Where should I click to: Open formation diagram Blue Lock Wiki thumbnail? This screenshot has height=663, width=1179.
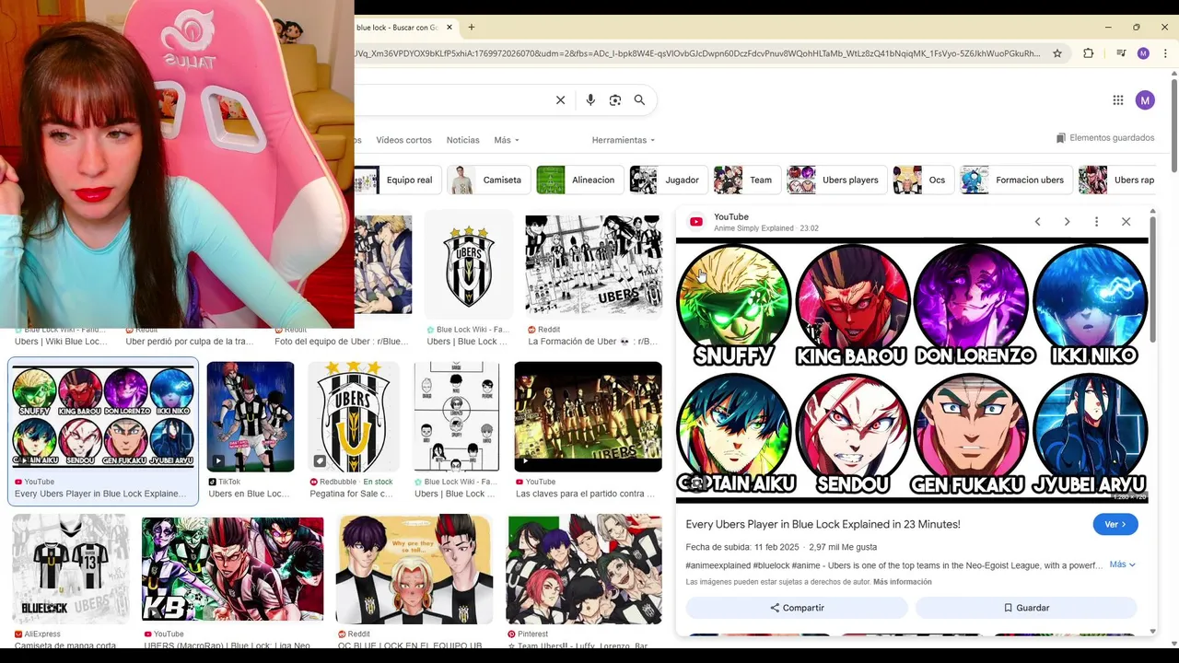tap(456, 417)
